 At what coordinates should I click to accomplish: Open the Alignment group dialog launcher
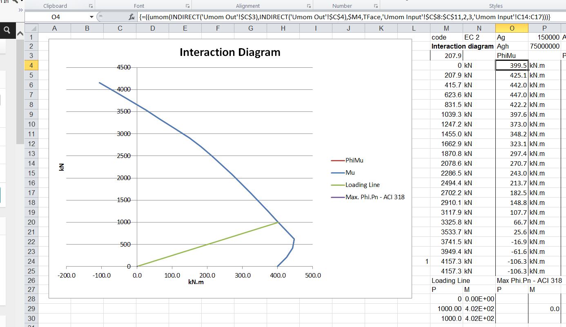(309, 6)
